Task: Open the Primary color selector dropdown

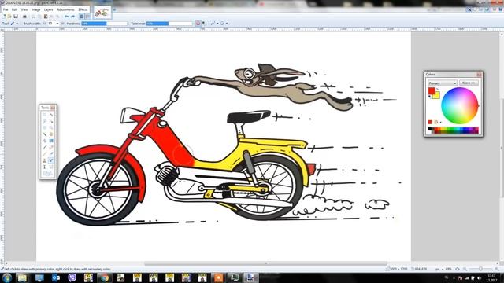Action: pos(443,83)
